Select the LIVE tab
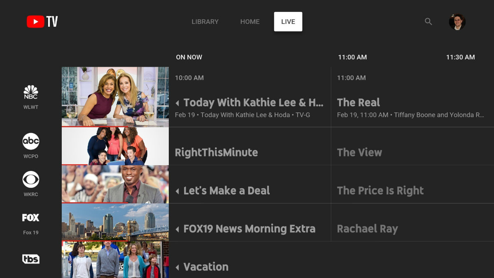This screenshot has height=278, width=494. (x=288, y=22)
